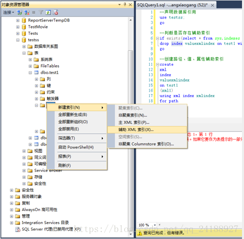Click the SQL Server 代理 agent icon
Screen dimensions: 244x239
pos(17,230)
